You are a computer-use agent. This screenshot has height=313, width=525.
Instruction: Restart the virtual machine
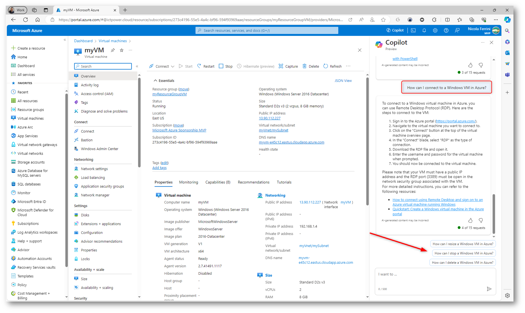pos(206,66)
